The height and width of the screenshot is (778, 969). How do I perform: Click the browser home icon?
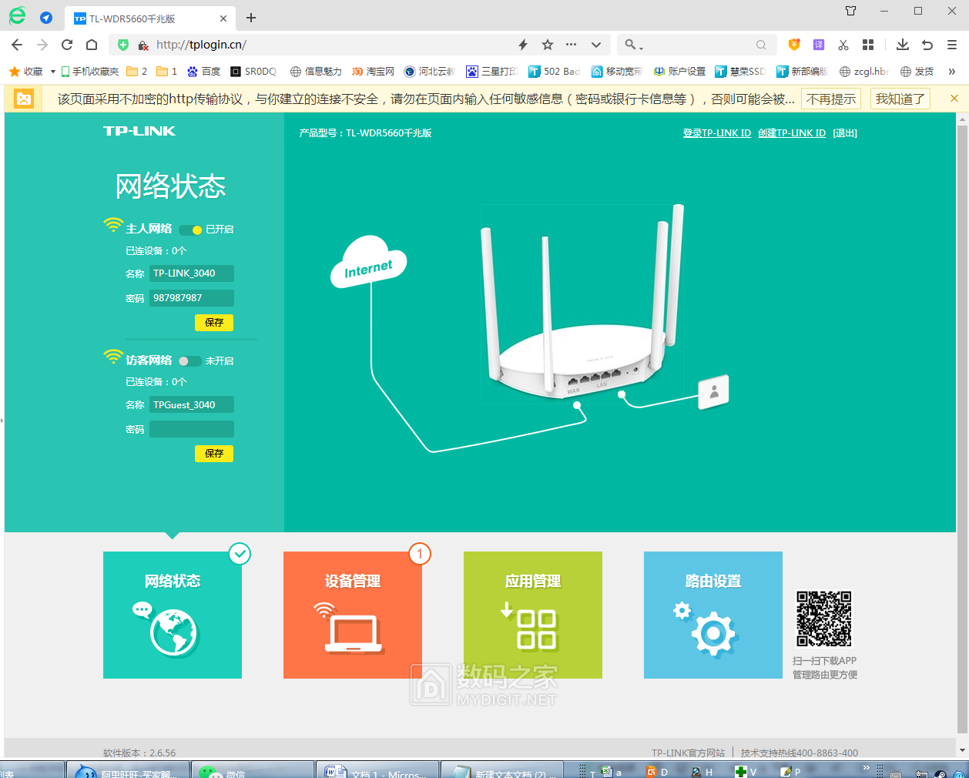pos(92,45)
